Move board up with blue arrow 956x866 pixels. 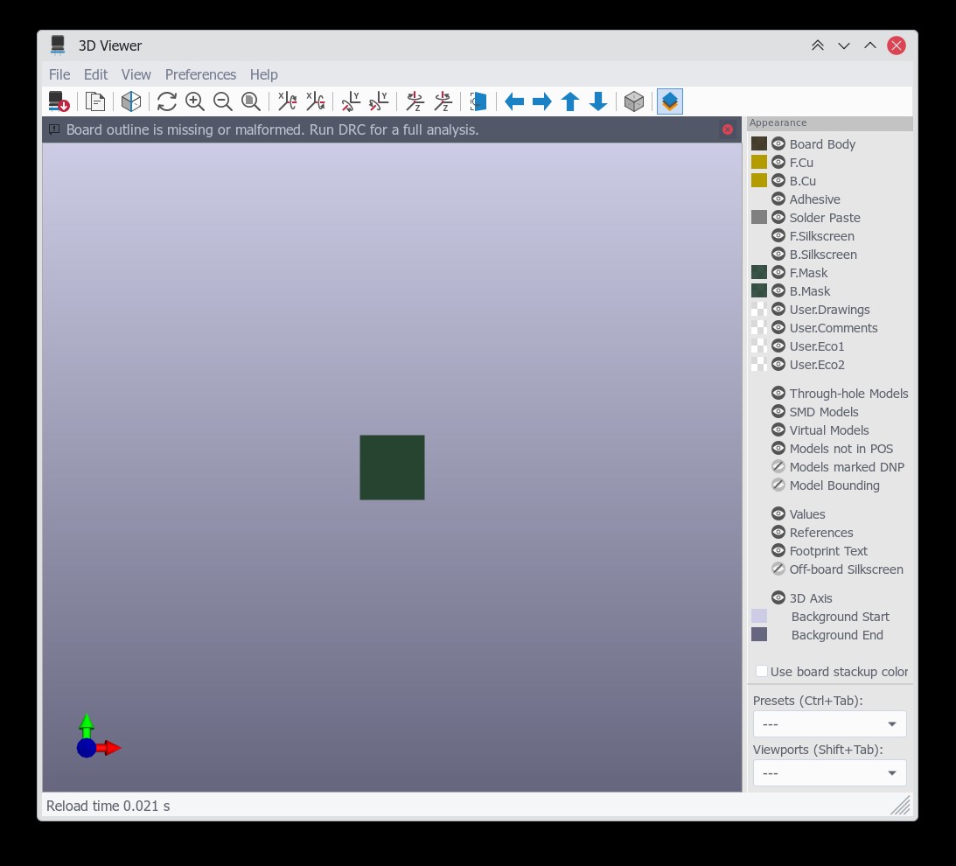(570, 101)
